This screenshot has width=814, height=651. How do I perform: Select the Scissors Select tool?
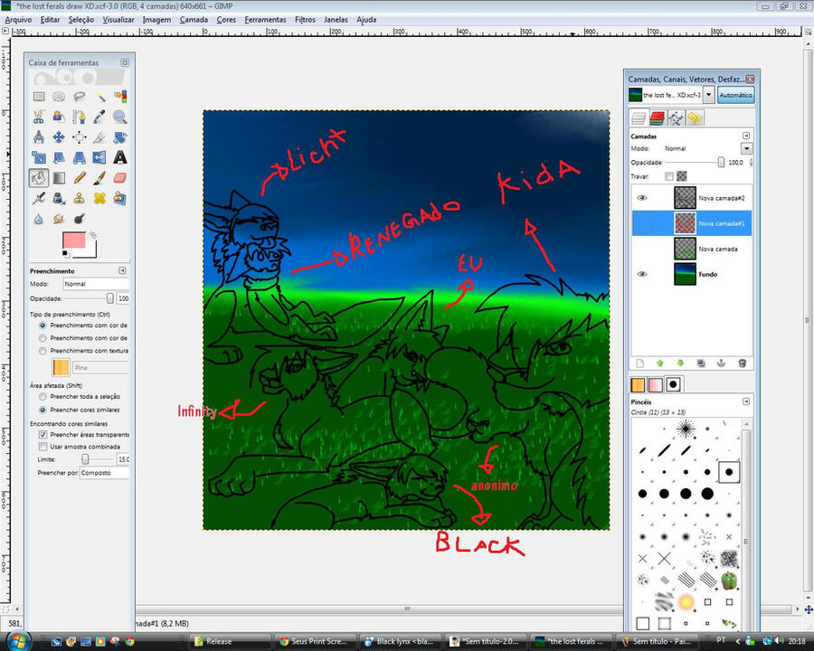pyautogui.click(x=39, y=117)
